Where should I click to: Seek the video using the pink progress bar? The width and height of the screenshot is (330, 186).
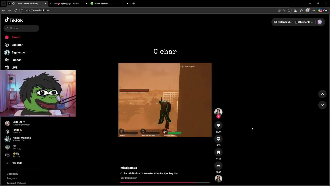(x=165, y=182)
